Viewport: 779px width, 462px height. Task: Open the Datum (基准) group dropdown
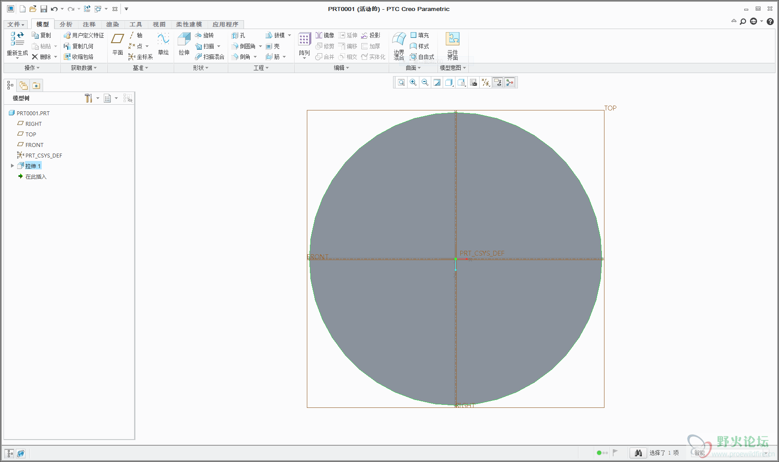click(141, 68)
